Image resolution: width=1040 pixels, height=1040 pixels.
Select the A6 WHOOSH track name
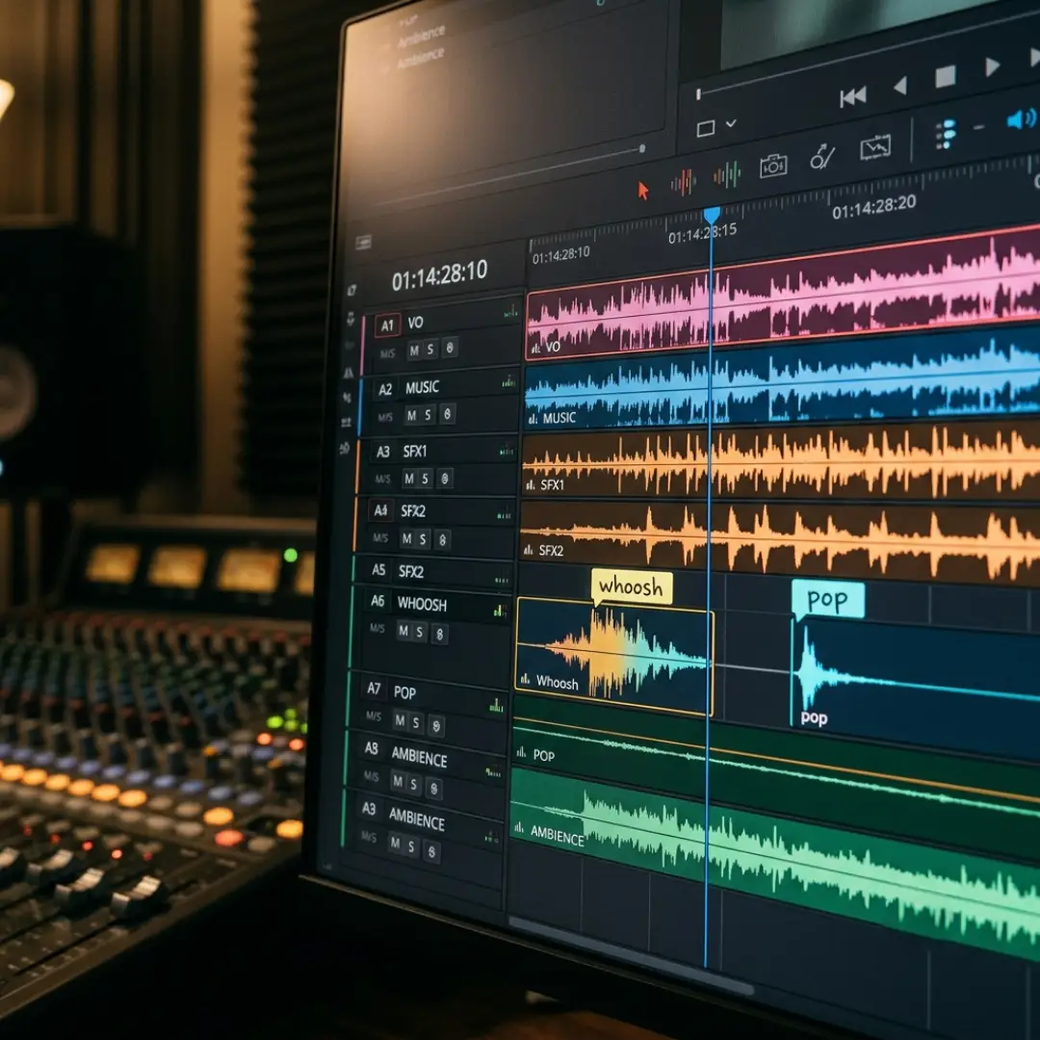click(x=422, y=604)
